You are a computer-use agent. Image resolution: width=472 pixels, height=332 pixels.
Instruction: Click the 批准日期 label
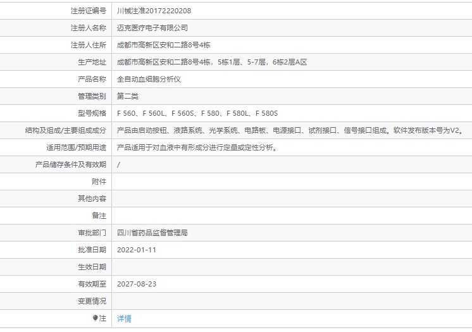(92, 250)
